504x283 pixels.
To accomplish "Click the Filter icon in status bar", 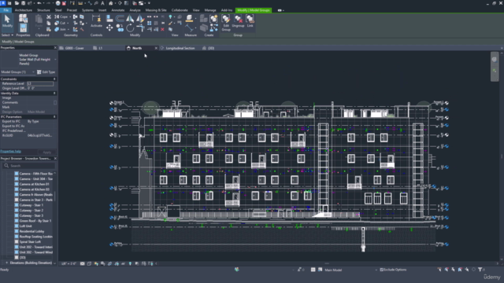I will point(480,270).
